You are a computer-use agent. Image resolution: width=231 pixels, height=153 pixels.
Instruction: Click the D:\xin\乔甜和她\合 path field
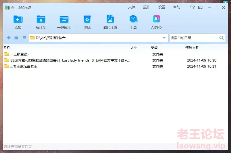[98, 38]
